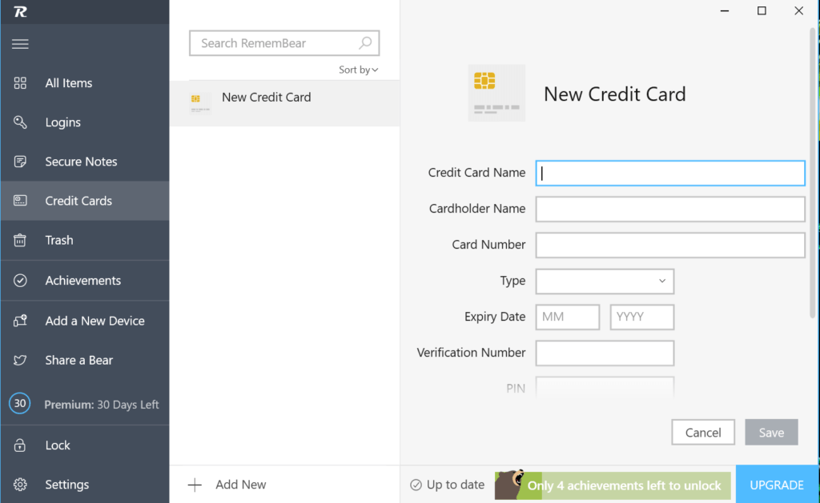Image resolution: width=820 pixels, height=503 pixels.
Task: Close the RememBear window
Action: pos(798,11)
